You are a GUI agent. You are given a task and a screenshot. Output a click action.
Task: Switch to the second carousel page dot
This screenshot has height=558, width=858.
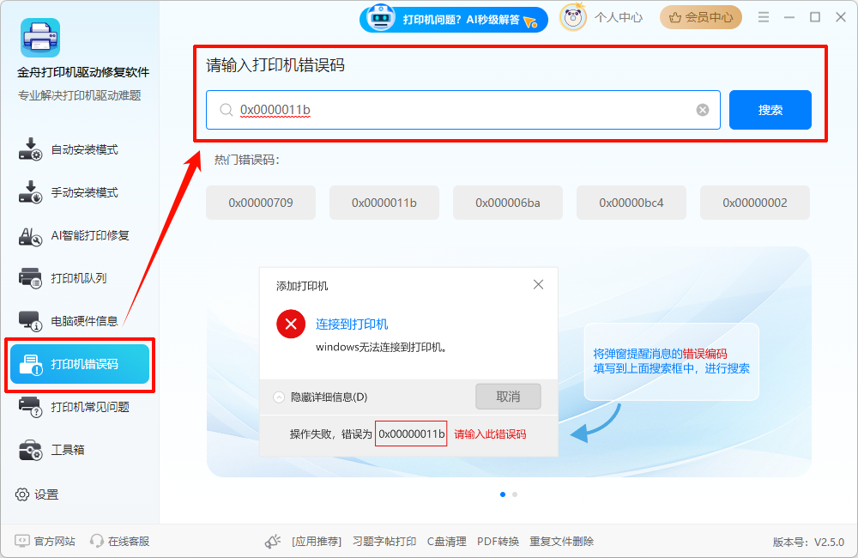[x=515, y=494]
